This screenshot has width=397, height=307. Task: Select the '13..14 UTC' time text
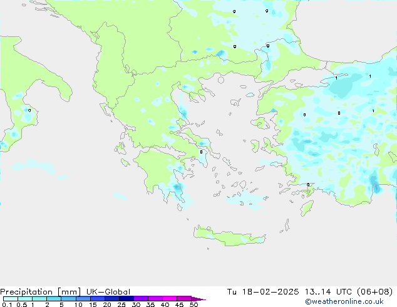pos(328,292)
